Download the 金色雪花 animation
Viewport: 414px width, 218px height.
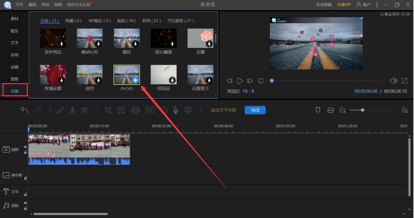[x=62, y=44]
